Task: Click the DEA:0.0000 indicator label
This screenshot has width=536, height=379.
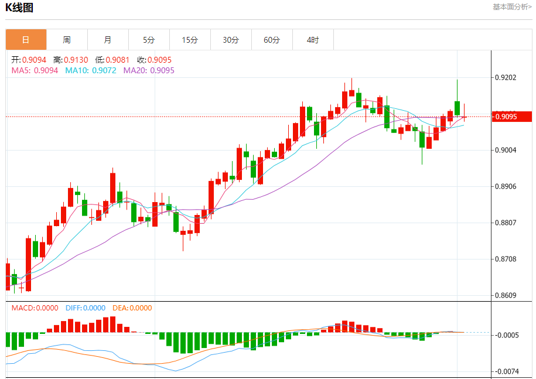Action: coord(132,308)
